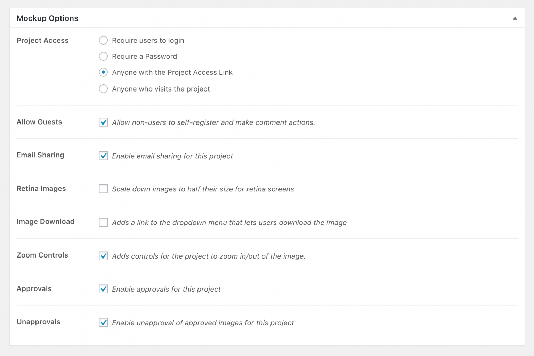Disable Zoom Controls for the project
This screenshot has width=534, height=356.
pos(103,256)
